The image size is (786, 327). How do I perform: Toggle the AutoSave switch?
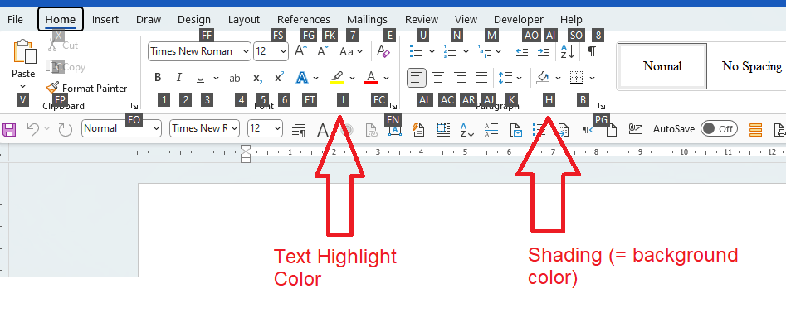tap(719, 129)
